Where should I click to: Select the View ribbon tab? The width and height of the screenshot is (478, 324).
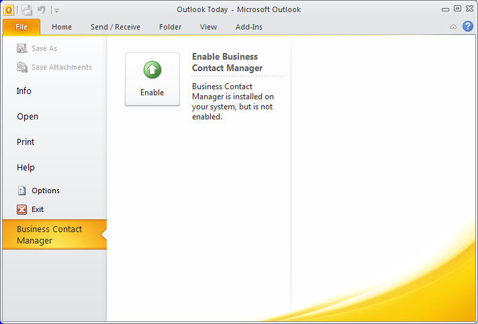pos(208,27)
